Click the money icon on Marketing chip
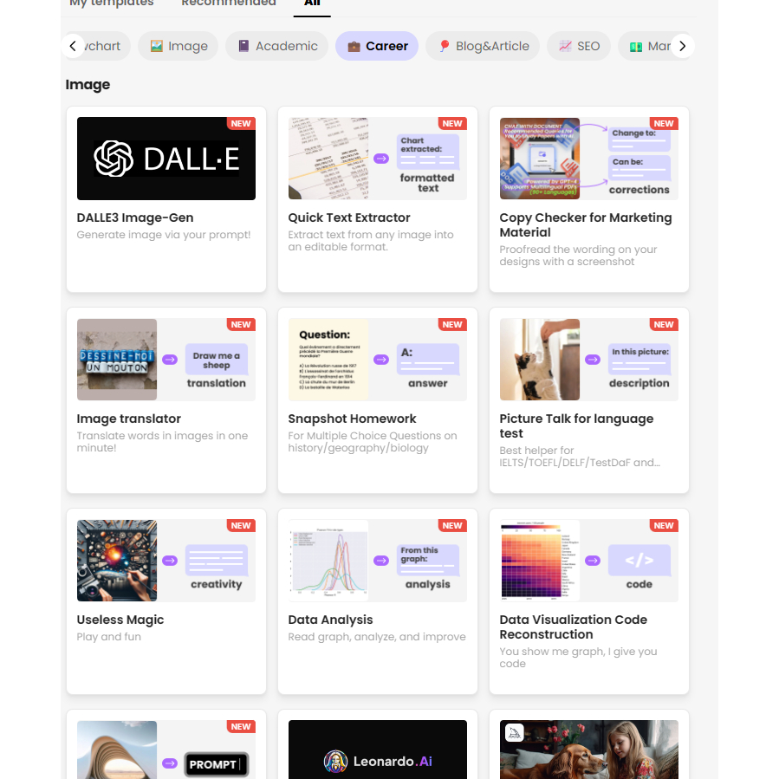779x779 pixels. [x=636, y=47]
